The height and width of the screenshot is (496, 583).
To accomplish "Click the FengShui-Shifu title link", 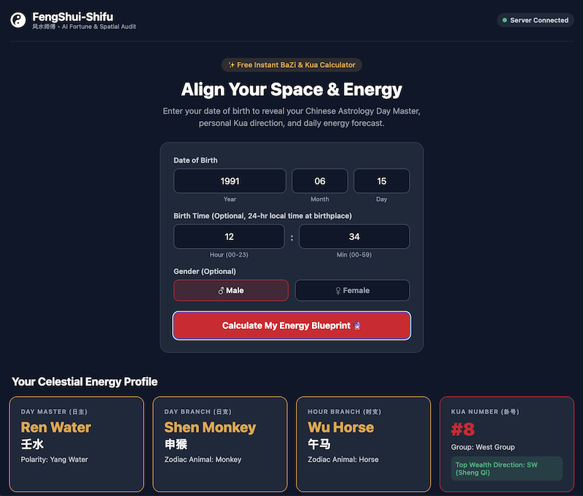I will click(72, 17).
